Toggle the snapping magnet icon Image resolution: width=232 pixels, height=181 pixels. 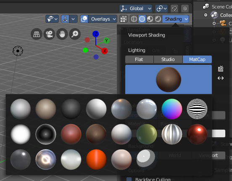click(174, 8)
